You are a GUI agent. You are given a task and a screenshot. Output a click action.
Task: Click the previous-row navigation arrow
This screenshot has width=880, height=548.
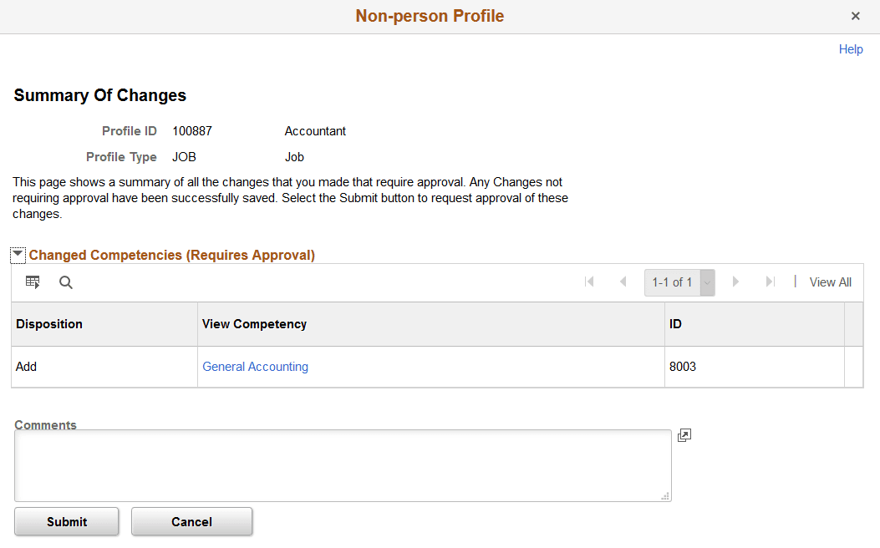click(623, 282)
